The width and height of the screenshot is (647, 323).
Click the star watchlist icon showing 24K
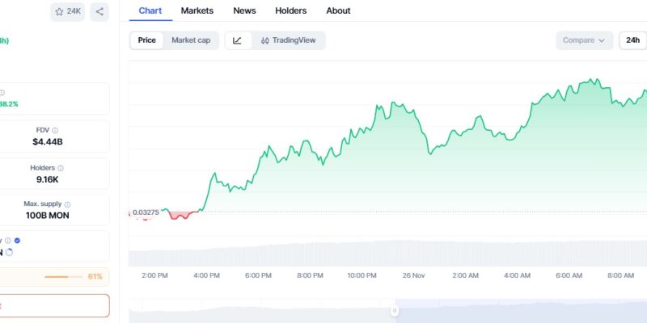coord(67,11)
